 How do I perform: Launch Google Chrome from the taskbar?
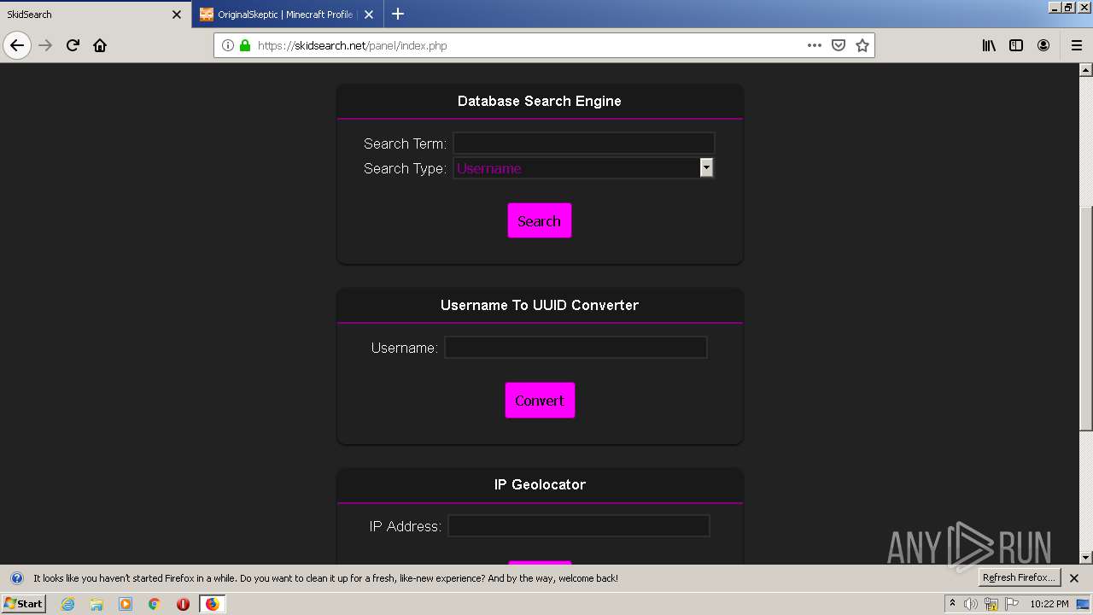155,604
